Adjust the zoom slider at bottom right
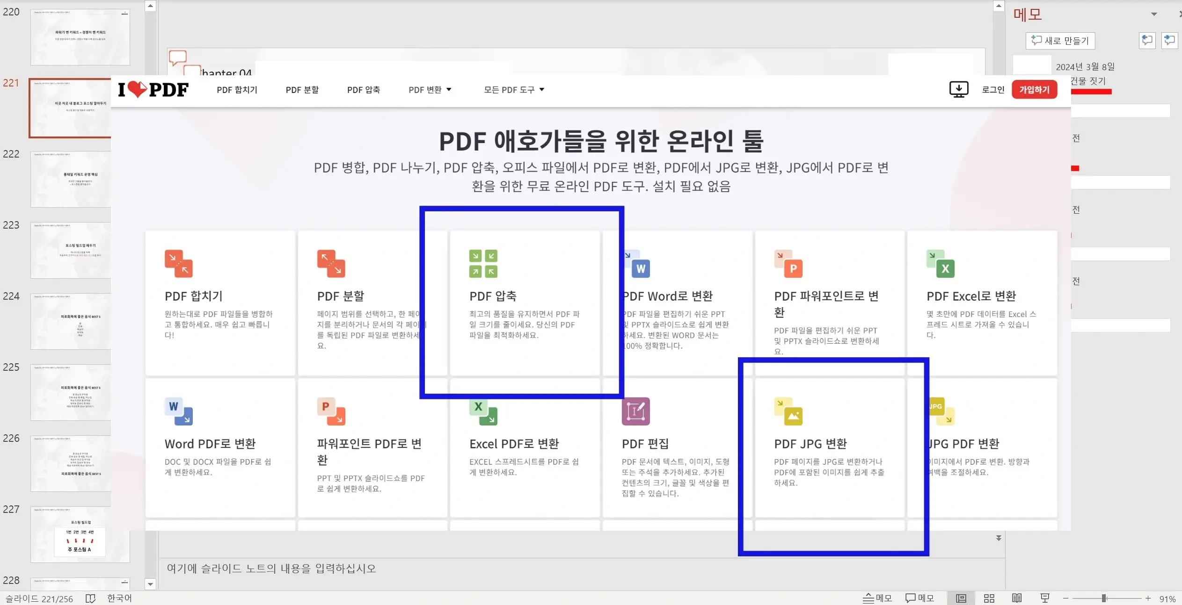Screen dimensions: 1182x605 (1105, 598)
